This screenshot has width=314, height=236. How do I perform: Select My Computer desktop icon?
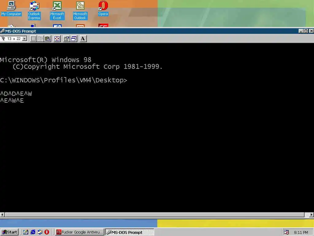coord(11,8)
